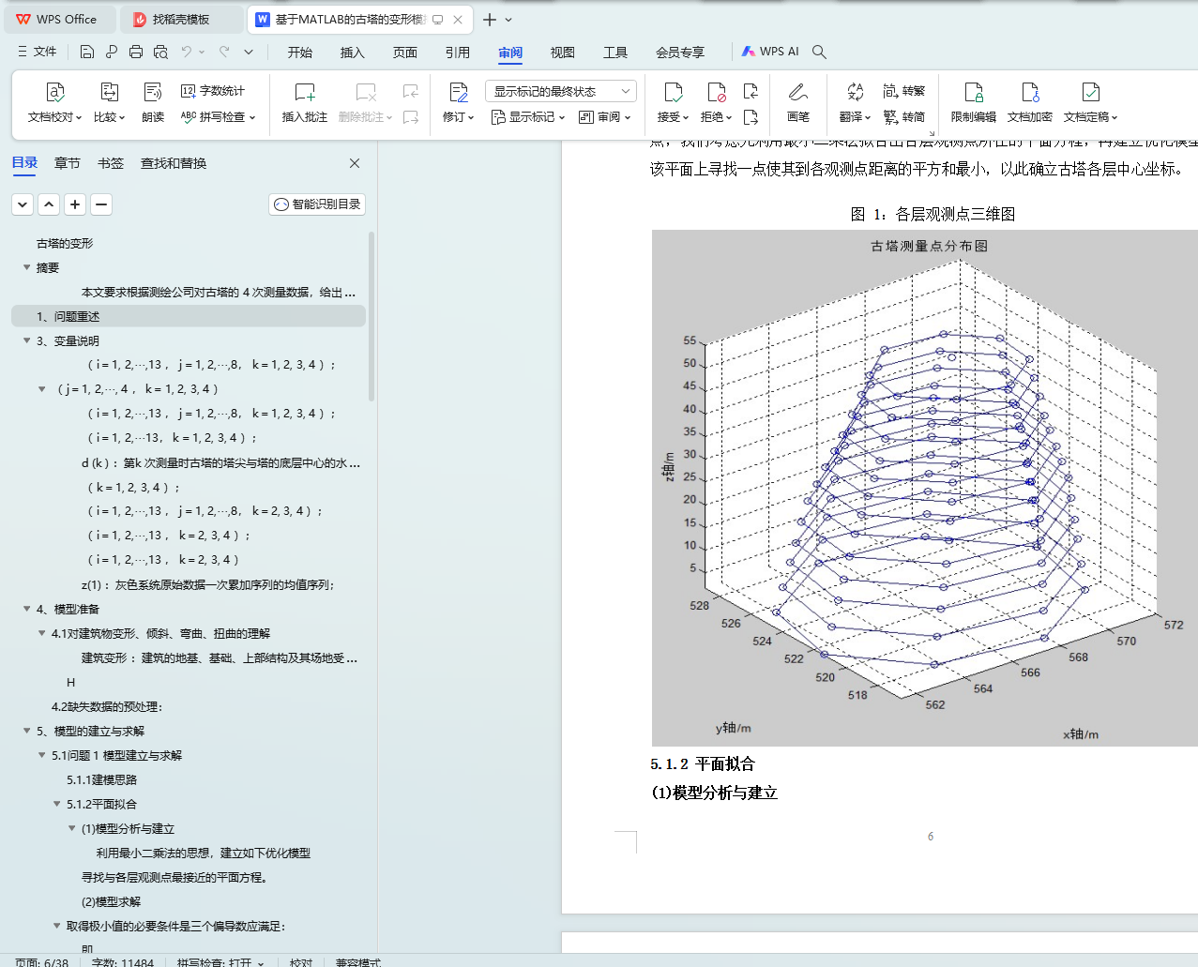Viewport: 1198px width, 967px height.
Task: Open 文档定稿 finalize document
Action: coord(1090,102)
